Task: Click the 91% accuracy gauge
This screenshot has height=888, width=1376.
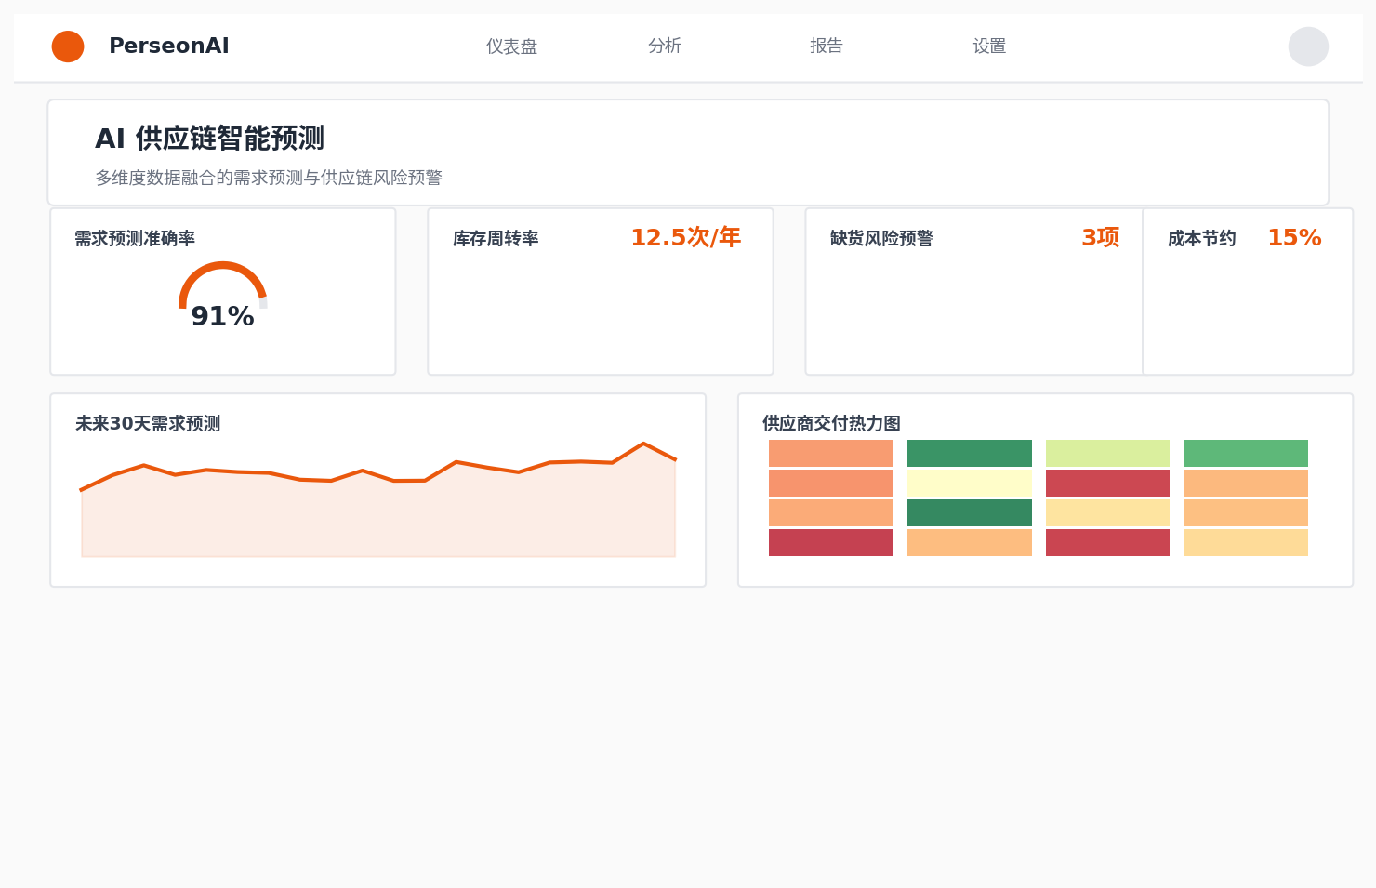Action: pos(223,296)
